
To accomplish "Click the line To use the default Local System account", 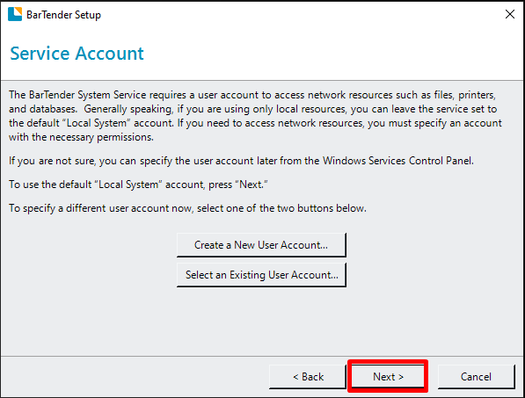I will [x=138, y=185].
